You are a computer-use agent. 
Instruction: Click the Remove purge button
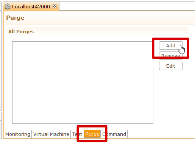[x=171, y=56]
